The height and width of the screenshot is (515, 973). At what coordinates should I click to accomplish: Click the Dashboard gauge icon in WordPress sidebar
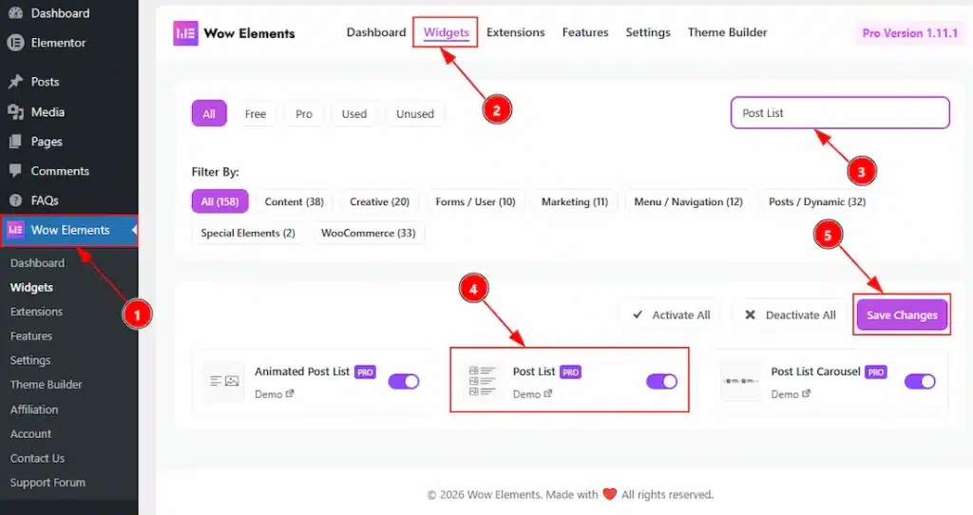click(15, 13)
